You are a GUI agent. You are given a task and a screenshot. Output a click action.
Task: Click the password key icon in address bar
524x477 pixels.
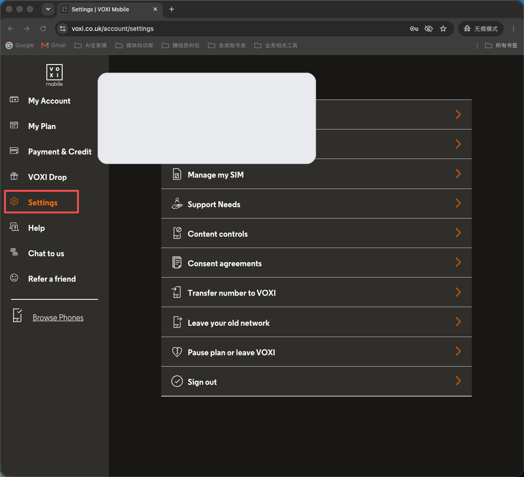point(414,29)
